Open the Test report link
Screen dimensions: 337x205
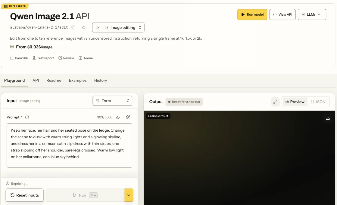(x=43, y=58)
